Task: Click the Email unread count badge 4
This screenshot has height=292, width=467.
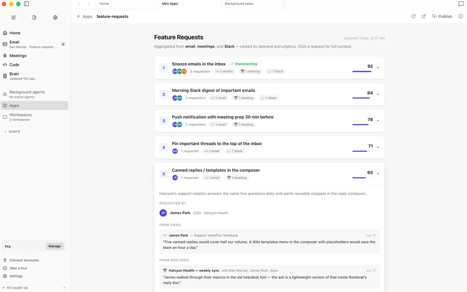Action: coord(63,44)
